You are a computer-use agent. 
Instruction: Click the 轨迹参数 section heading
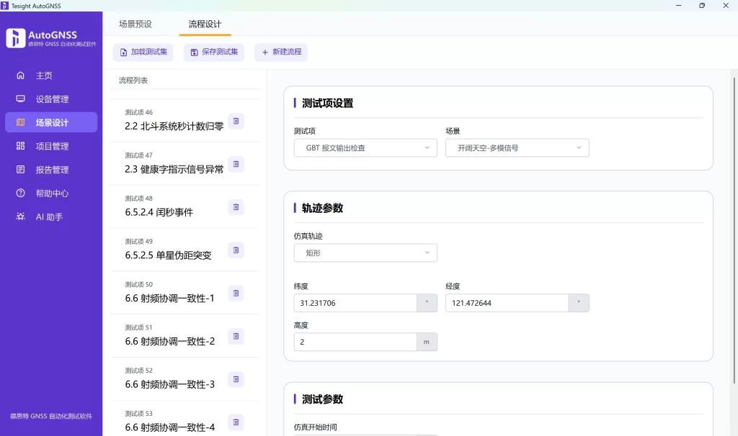click(x=322, y=208)
